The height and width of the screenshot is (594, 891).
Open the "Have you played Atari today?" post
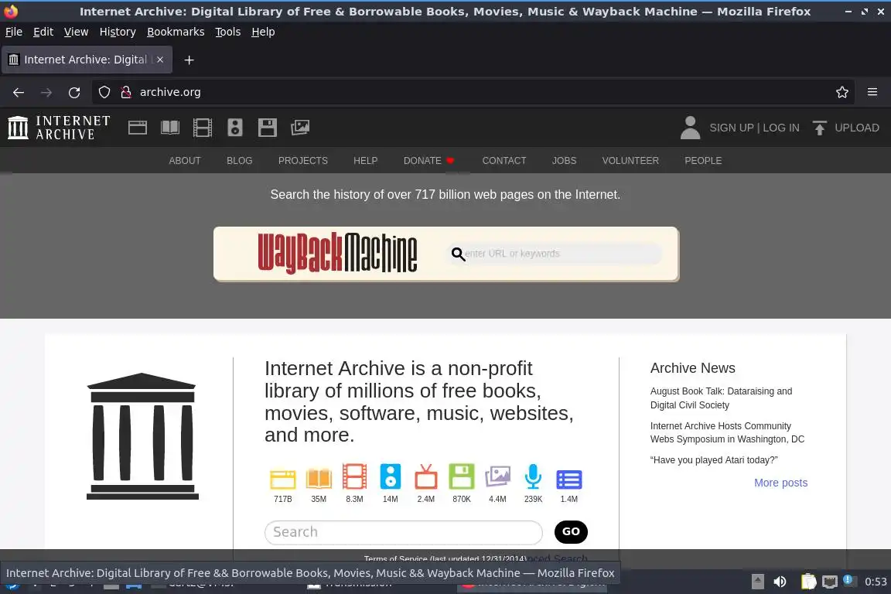coord(714,460)
